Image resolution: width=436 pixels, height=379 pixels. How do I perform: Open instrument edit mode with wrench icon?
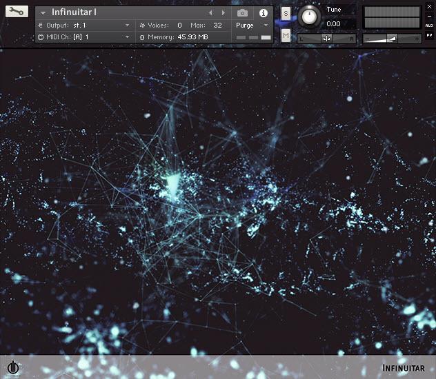pyautogui.click(x=17, y=12)
